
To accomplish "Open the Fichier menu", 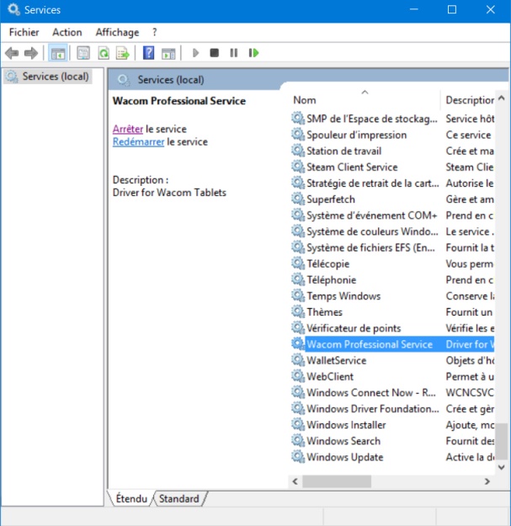I will 24,32.
